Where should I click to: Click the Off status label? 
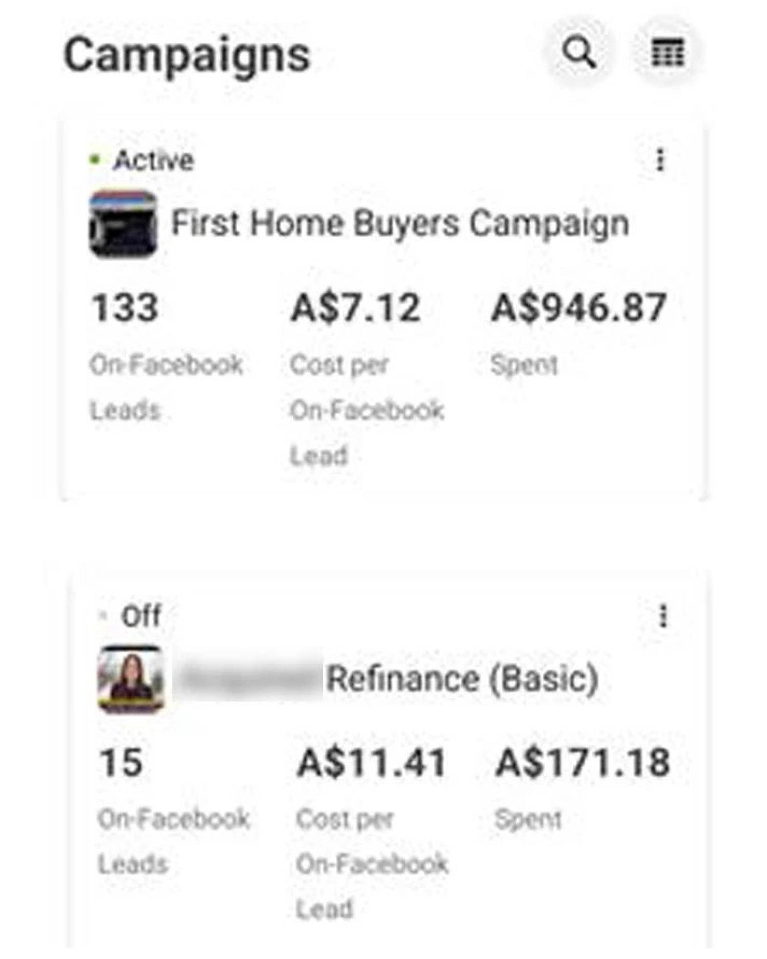point(141,615)
